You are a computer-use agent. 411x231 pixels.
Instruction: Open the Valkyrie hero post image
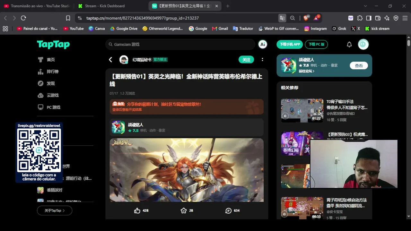187,170
